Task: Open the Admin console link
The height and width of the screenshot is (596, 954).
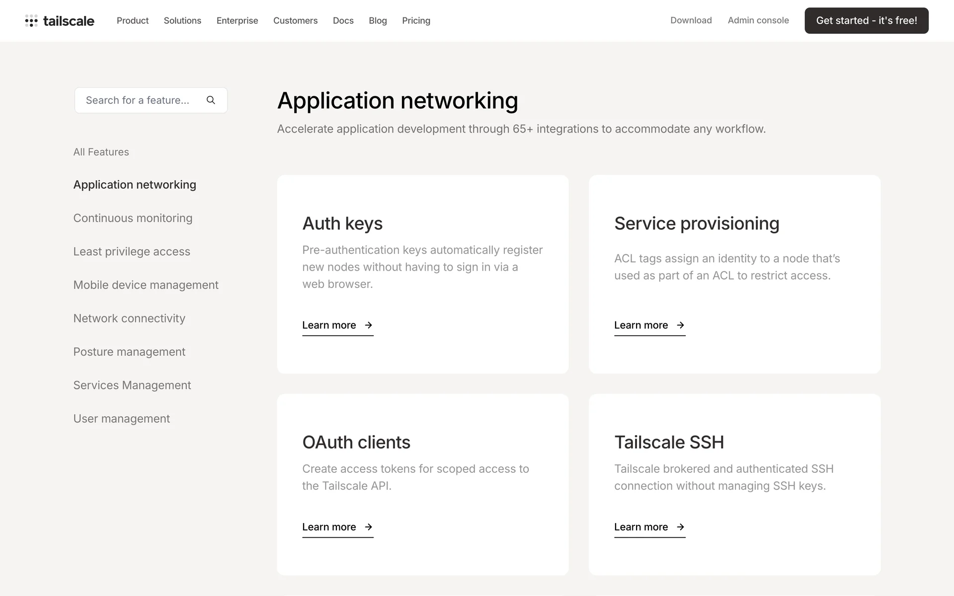Action: (758, 20)
